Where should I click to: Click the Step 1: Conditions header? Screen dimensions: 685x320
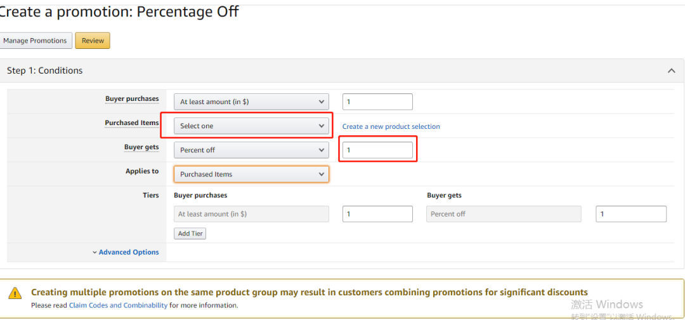coord(45,70)
